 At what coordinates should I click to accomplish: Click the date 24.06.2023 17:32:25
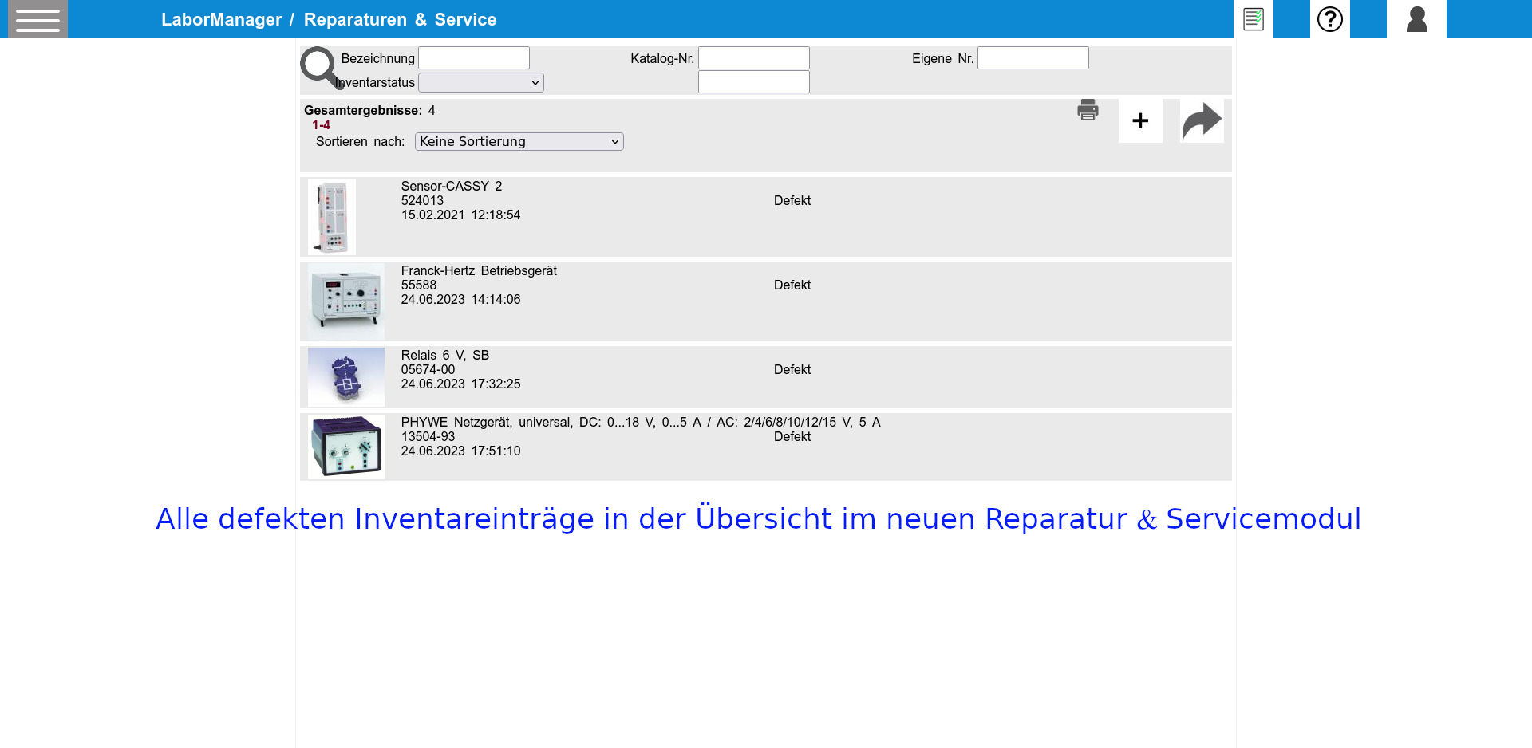460,384
